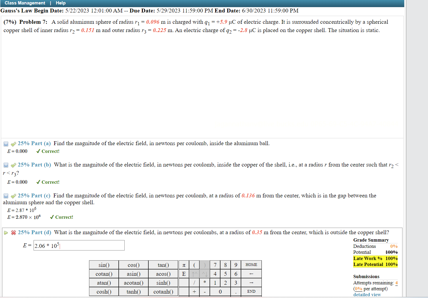Screen dimensions: 428x298
Task: Collapse the Part (b) section
Action: (6, 165)
